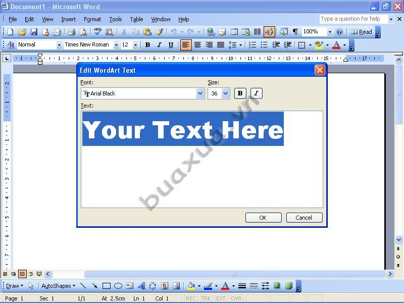Toggle Underline on the Formatting toolbar
404x303 pixels.
pos(171,45)
